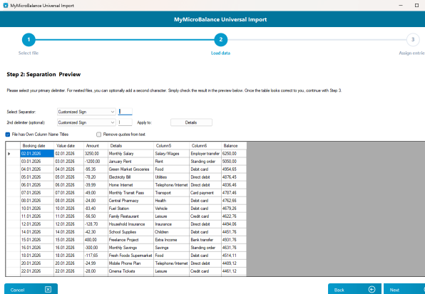Screen dimensions: 425x294
Task: Select balance cell '4931,76'
Action: tap(234, 240)
